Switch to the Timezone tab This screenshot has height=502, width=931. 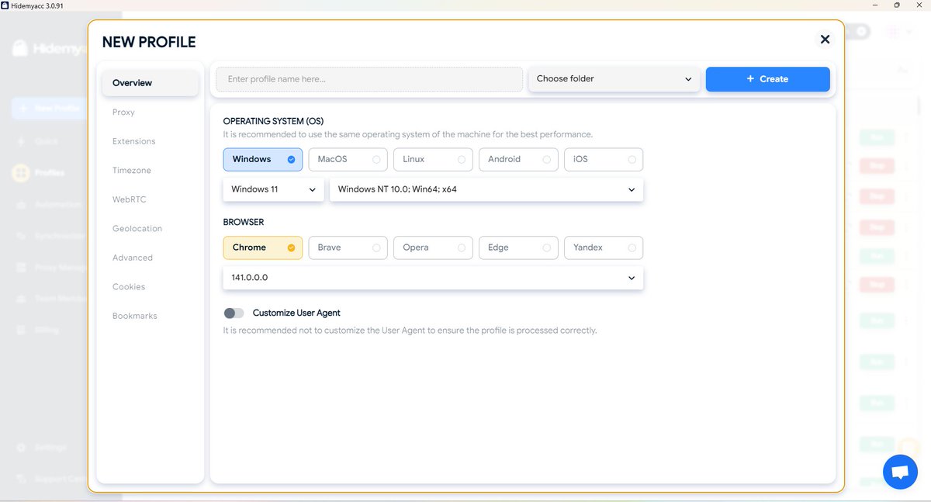coord(132,171)
